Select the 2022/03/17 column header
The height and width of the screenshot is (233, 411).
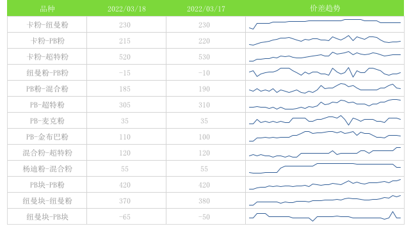click(x=206, y=9)
